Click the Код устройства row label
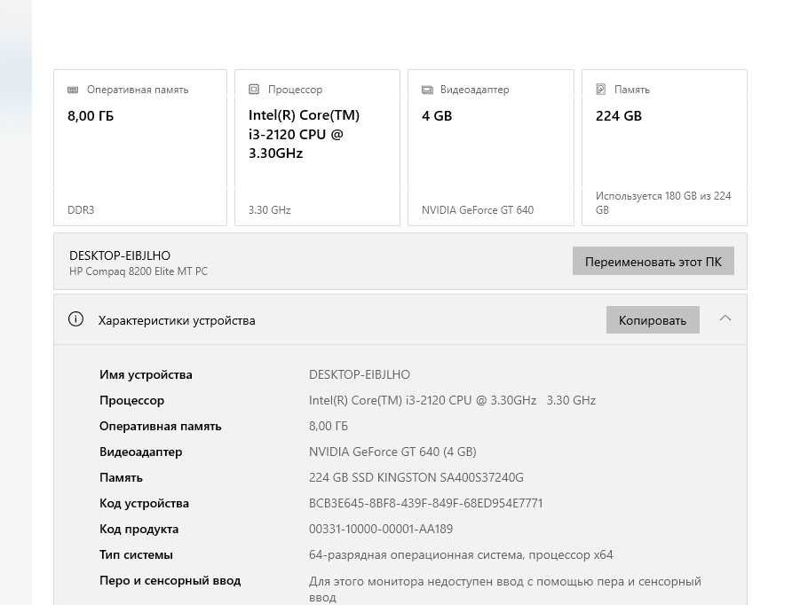The width and height of the screenshot is (792, 605). coord(144,504)
